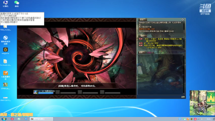The width and height of the screenshot is (215, 121).
Task: Click the webcam game preview thumbnail
Action: point(202,103)
